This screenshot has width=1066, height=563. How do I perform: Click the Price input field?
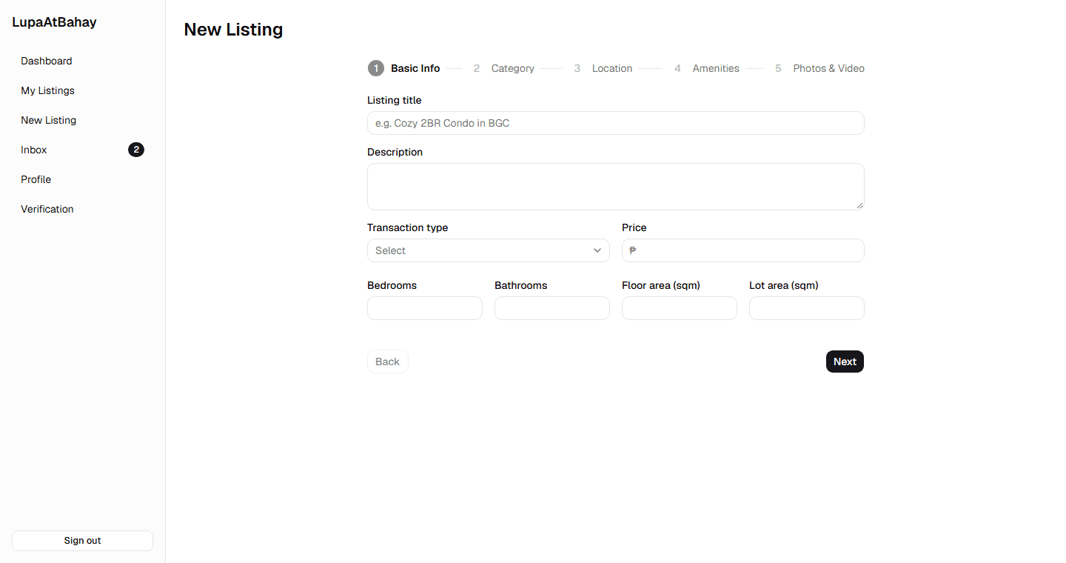[x=743, y=250]
